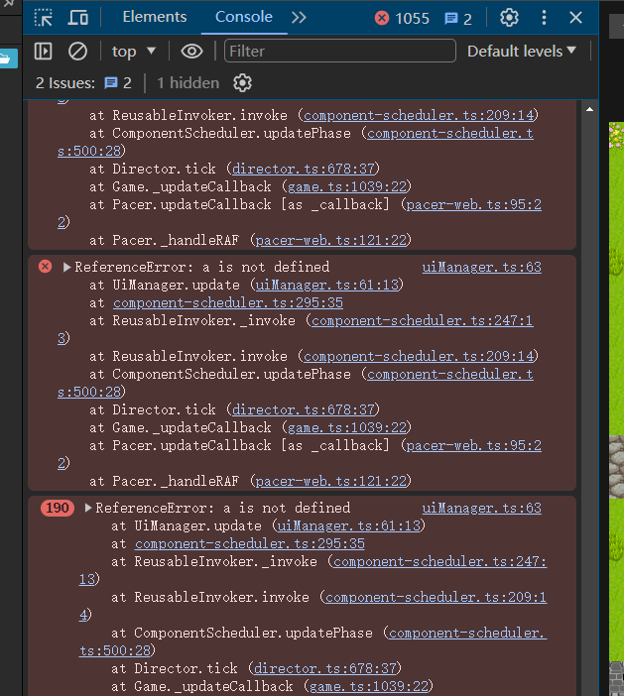Open the 2 Issues link in console bar
Viewport: 624px width, 696px height.
[x=83, y=83]
